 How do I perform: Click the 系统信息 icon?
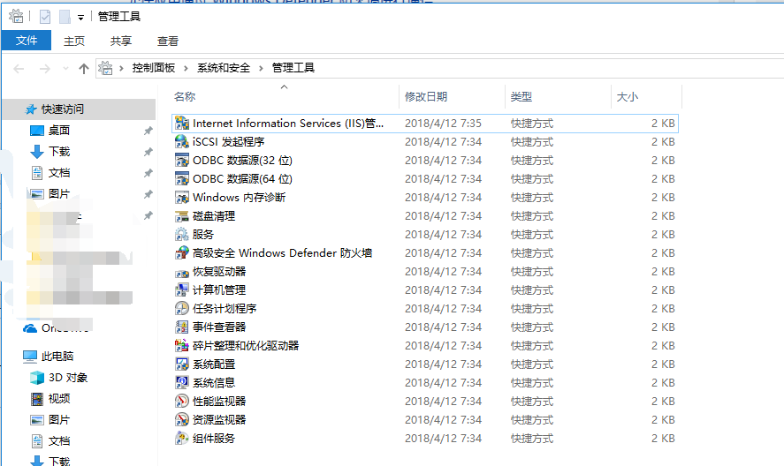(182, 382)
